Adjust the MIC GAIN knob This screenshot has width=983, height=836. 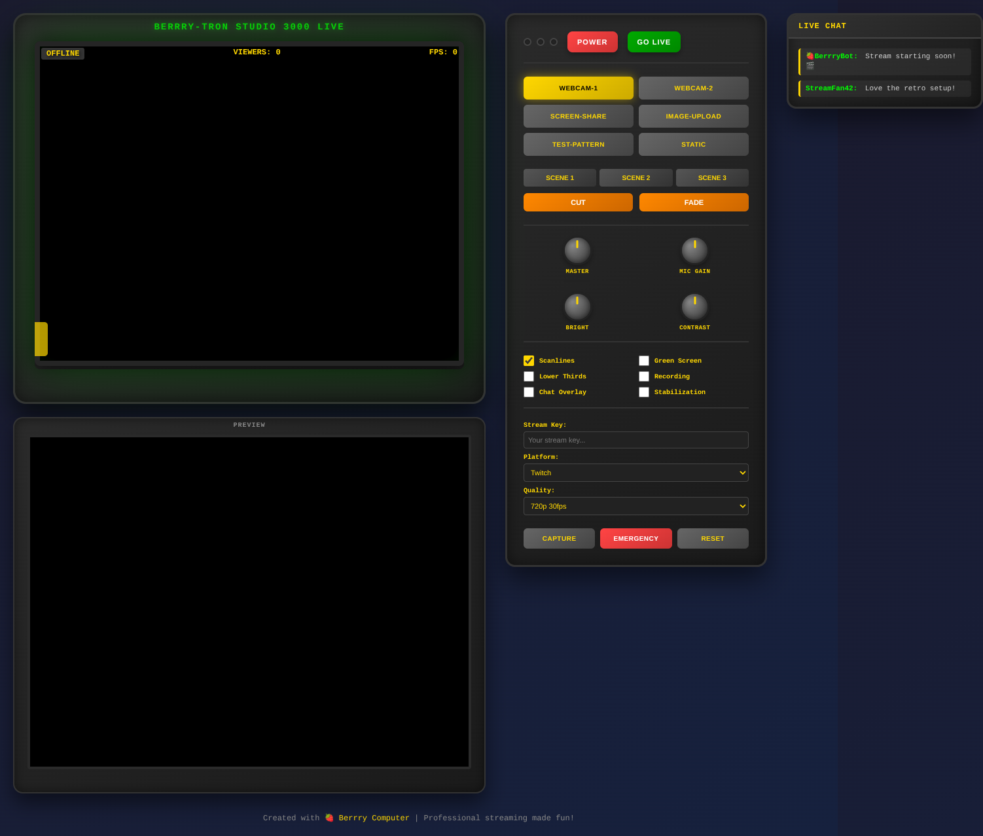click(x=694, y=251)
